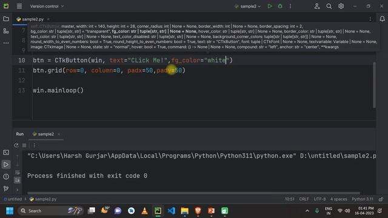Place cursor on the win.mainloop() line

point(58,90)
